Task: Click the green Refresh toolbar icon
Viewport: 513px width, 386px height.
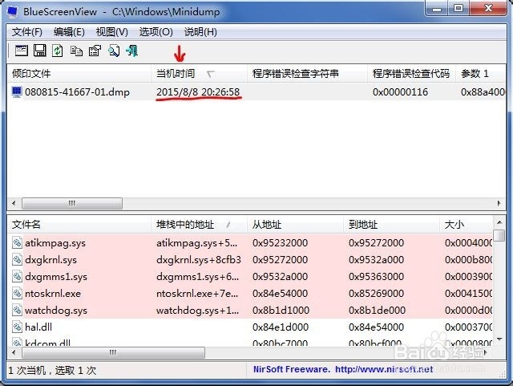Action: point(58,51)
